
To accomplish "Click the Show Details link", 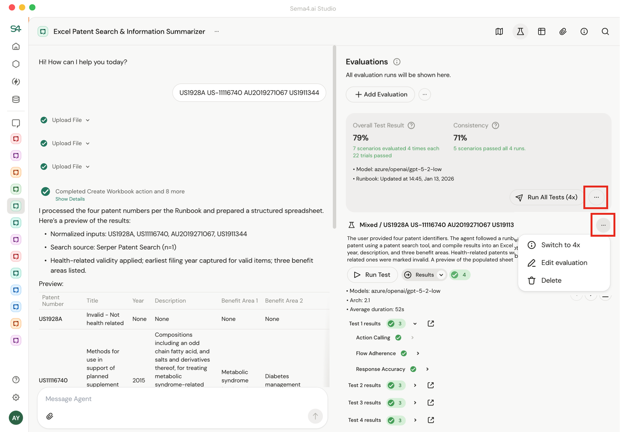I will pos(70,199).
